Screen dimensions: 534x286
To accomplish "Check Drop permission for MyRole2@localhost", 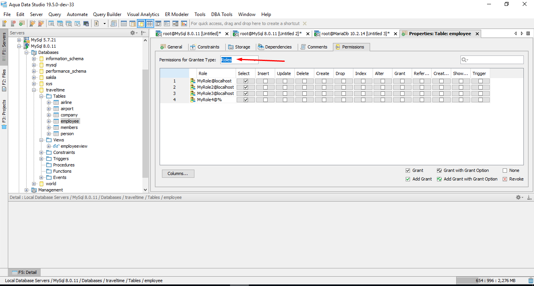I will pyautogui.click(x=343, y=87).
